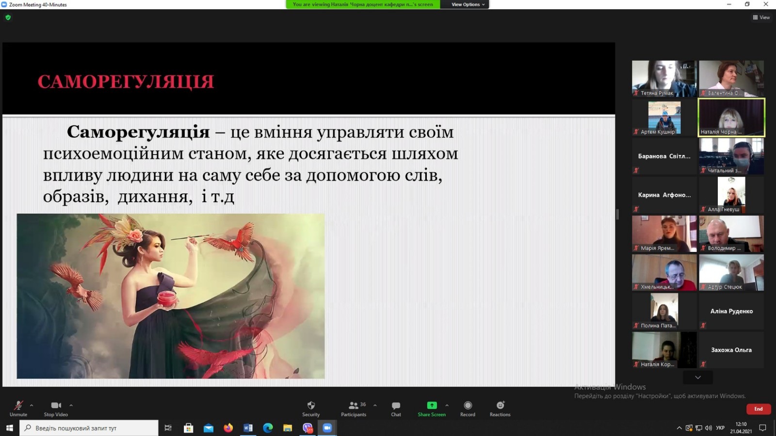Open the Reactions menu
This screenshot has width=776, height=436.
[500, 408]
